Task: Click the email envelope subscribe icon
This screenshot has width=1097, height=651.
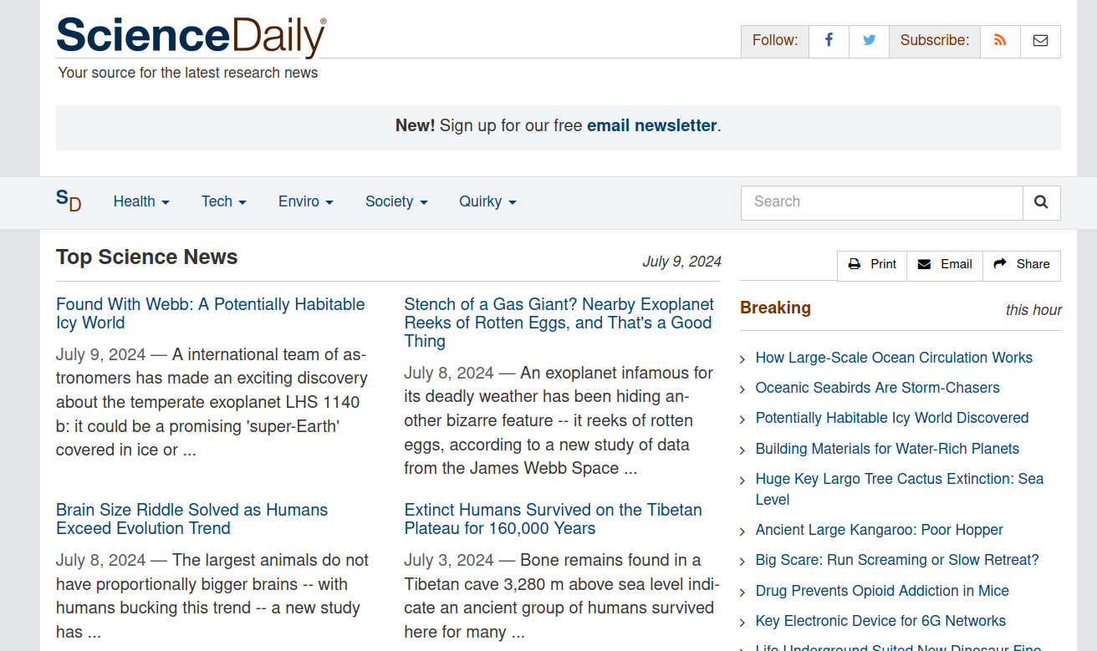Action: coord(1040,41)
